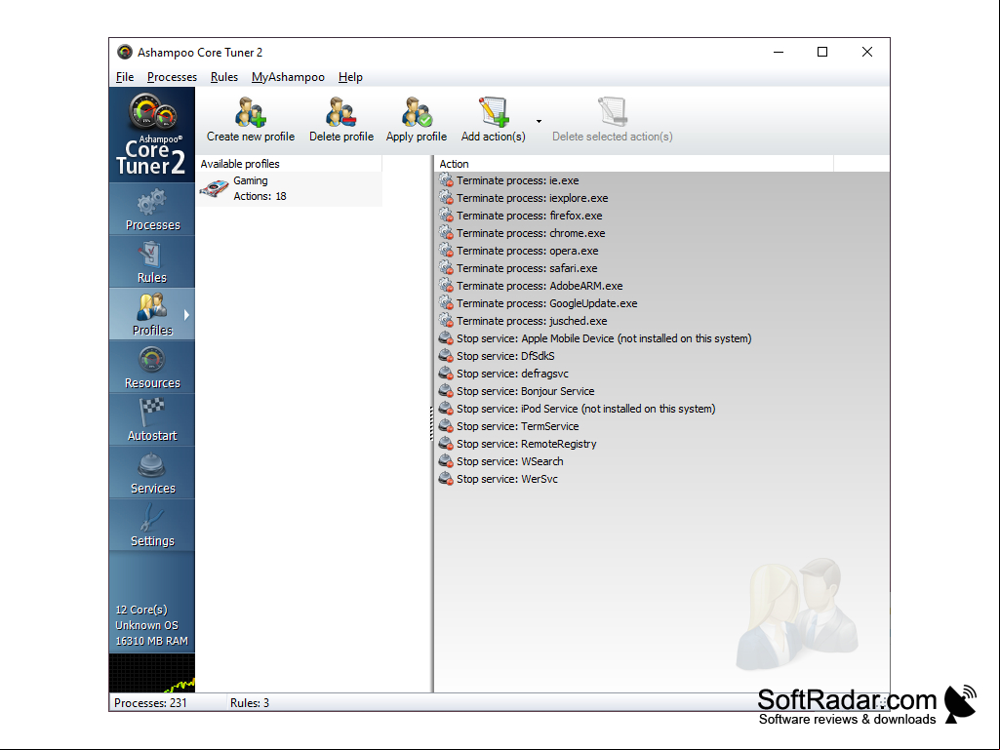Click the 12 Core(s) system info text
The image size is (1000, 750).
[x=140, y=610]
